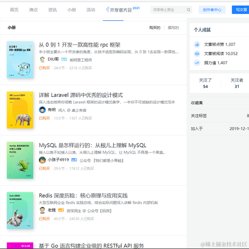Switch to 撰写的 tab

[173, 27]
